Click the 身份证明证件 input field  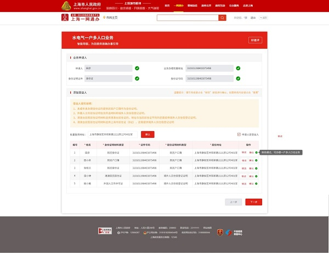(108, 78)
